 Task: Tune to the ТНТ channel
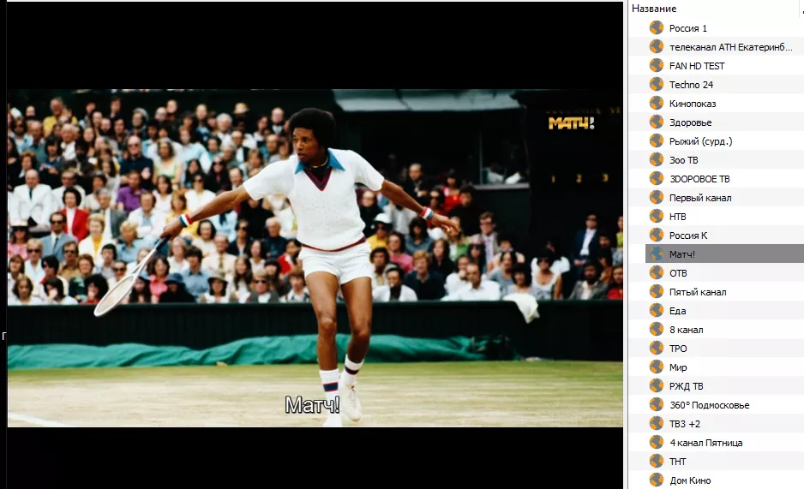(x=677, y=462)
